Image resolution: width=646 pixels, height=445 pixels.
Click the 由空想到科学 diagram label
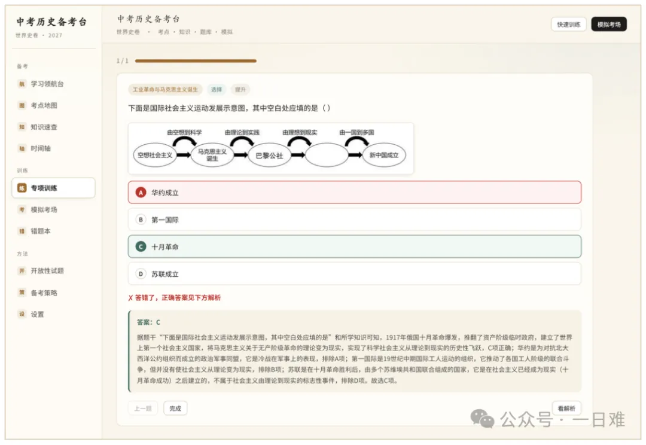[x=185, y=132]
